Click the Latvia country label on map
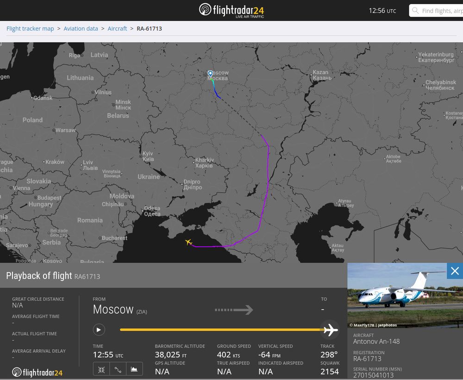The width and height of the screenshot is (463, 380). pos(99,55)
